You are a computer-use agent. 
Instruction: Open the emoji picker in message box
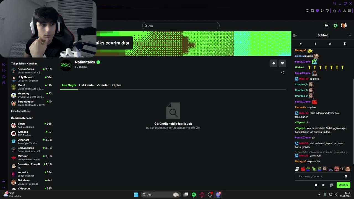[346, 176]
